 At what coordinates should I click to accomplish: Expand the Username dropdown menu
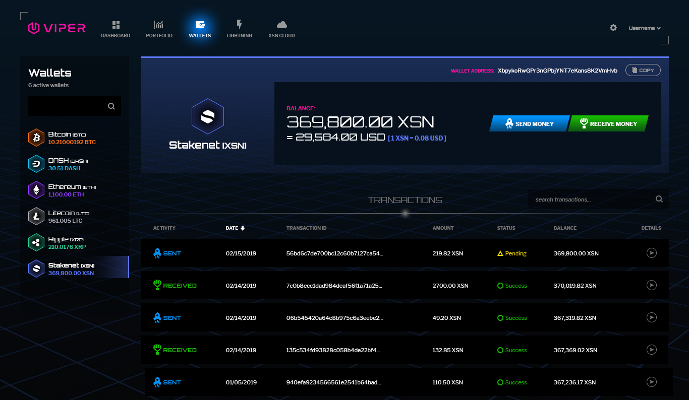[645, 28]
